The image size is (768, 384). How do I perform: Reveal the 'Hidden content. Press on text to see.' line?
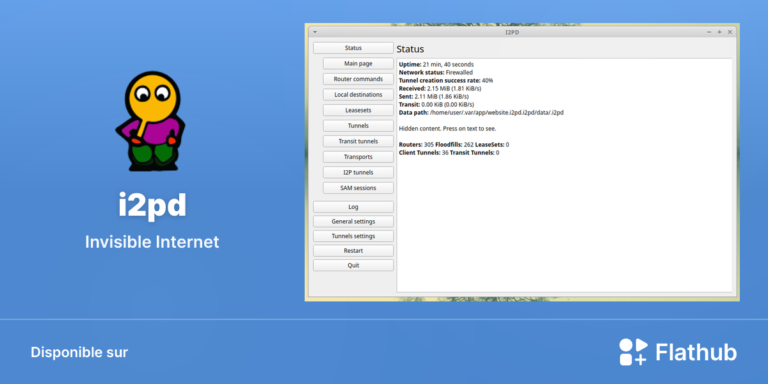pos(447,129)
